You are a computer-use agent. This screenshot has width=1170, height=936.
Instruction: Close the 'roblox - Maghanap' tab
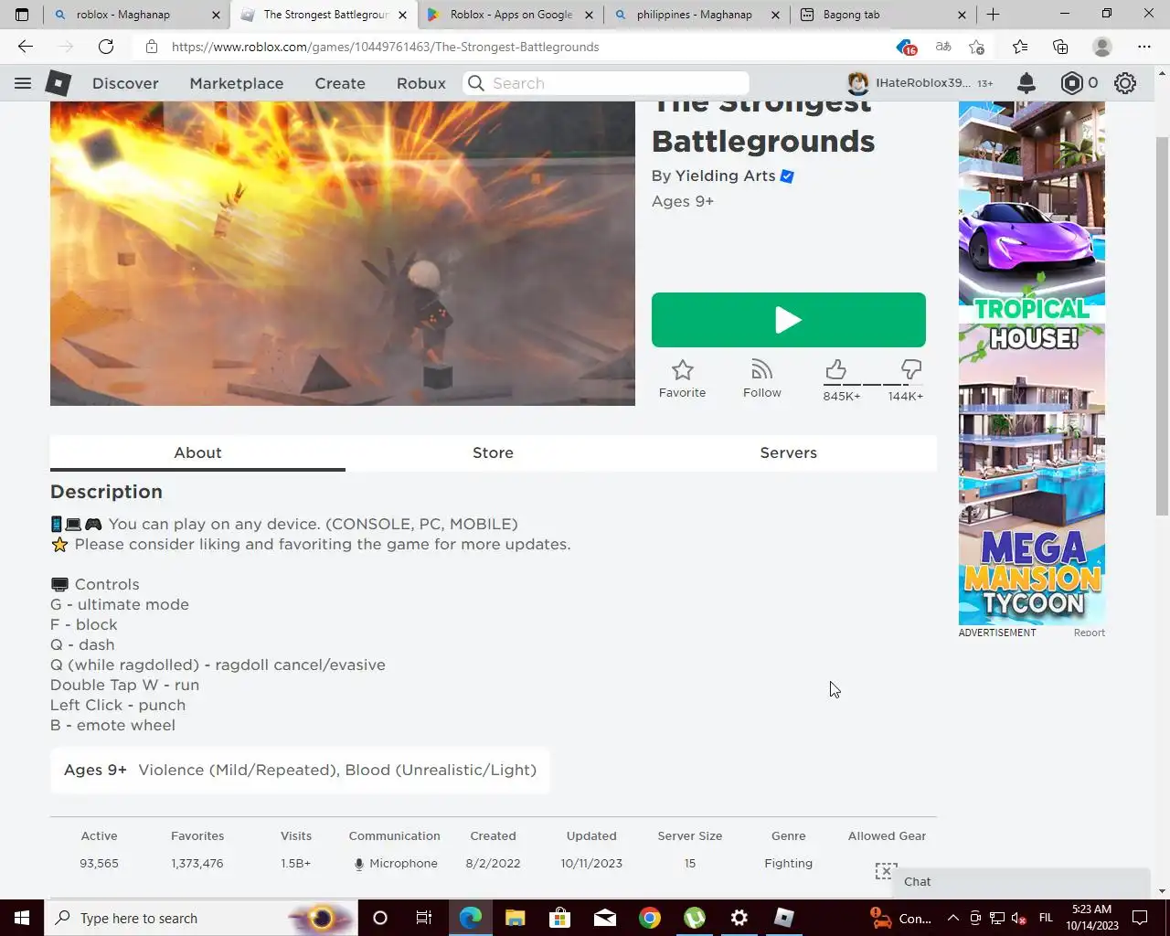[216, 15]
